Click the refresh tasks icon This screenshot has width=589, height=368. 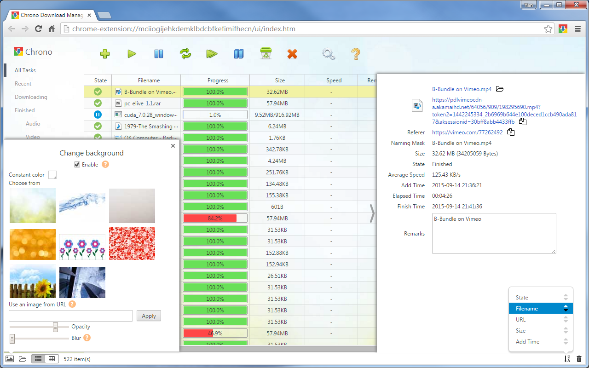(185, 54)
